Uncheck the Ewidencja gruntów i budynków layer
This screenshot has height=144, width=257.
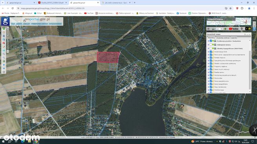[211, 41]
